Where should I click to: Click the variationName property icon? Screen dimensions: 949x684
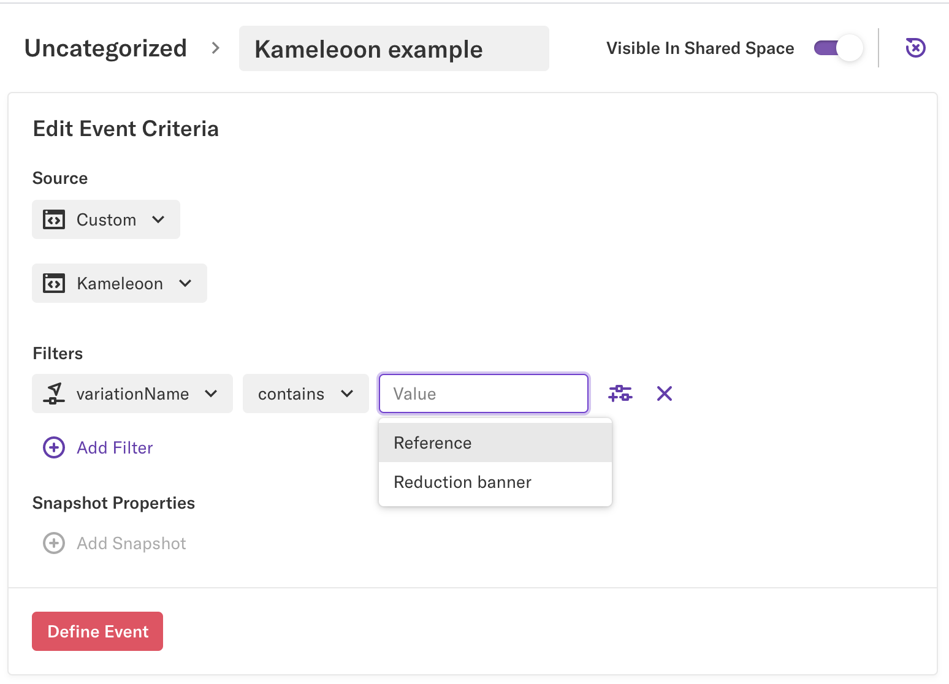[x=54, y=393]
